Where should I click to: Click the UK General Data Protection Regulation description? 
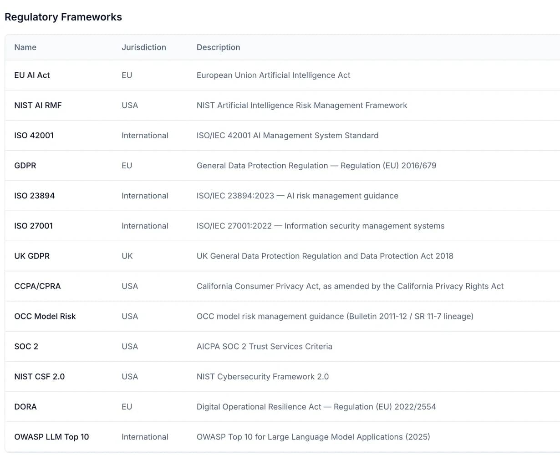pos(325,256)
